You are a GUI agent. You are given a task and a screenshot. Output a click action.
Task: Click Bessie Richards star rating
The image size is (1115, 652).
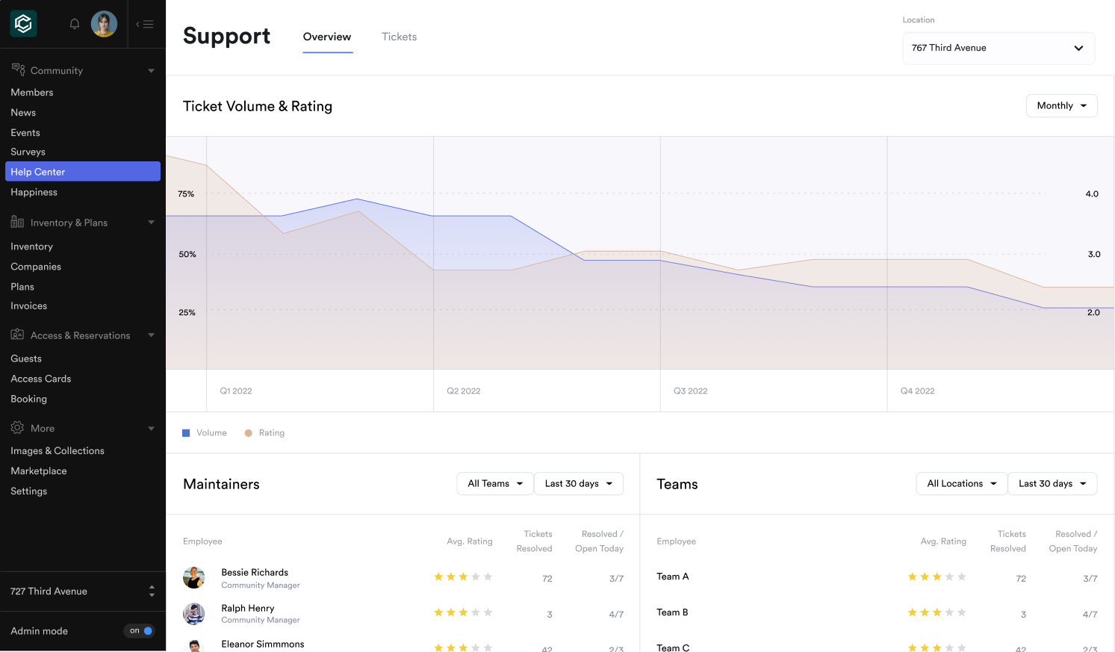pos(463,577)
